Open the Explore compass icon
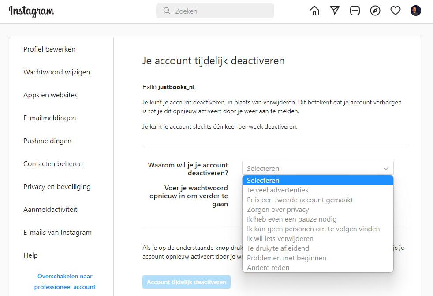 (375, 11)
